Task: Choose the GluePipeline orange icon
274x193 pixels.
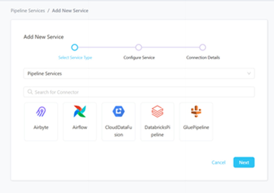Action: [196, 111]
